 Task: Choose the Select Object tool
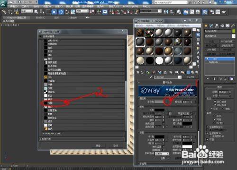36,12
